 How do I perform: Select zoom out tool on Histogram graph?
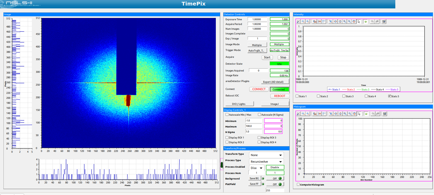[x=350, y=114]
